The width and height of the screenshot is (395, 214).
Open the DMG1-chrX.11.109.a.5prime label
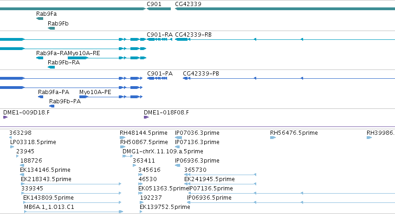(x=163, y=151)
